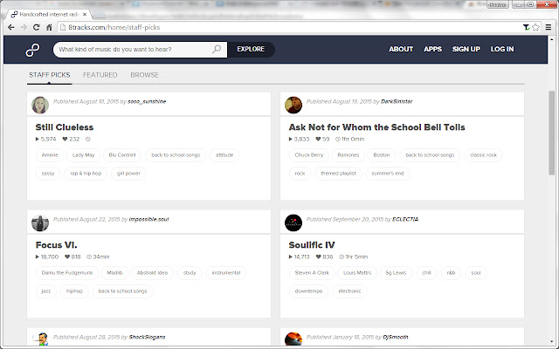The width and height of the screenshot is (559, 349).
Task: Select the themed playlist tag
Action: [338, 174]
